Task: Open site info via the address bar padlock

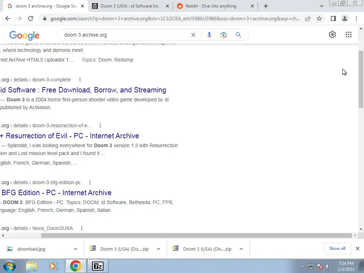Action: pyautogui.click(x=45, y=18)
